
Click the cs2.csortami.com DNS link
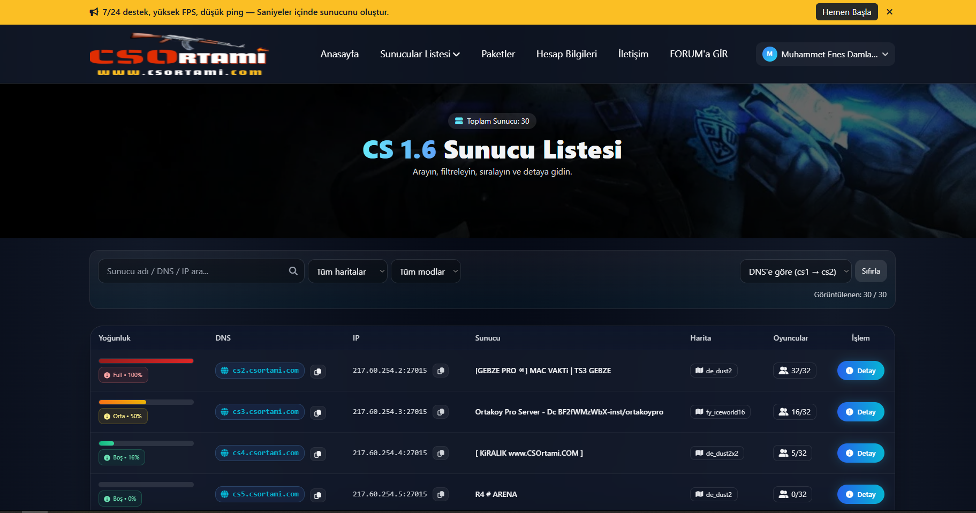[260, 371]
